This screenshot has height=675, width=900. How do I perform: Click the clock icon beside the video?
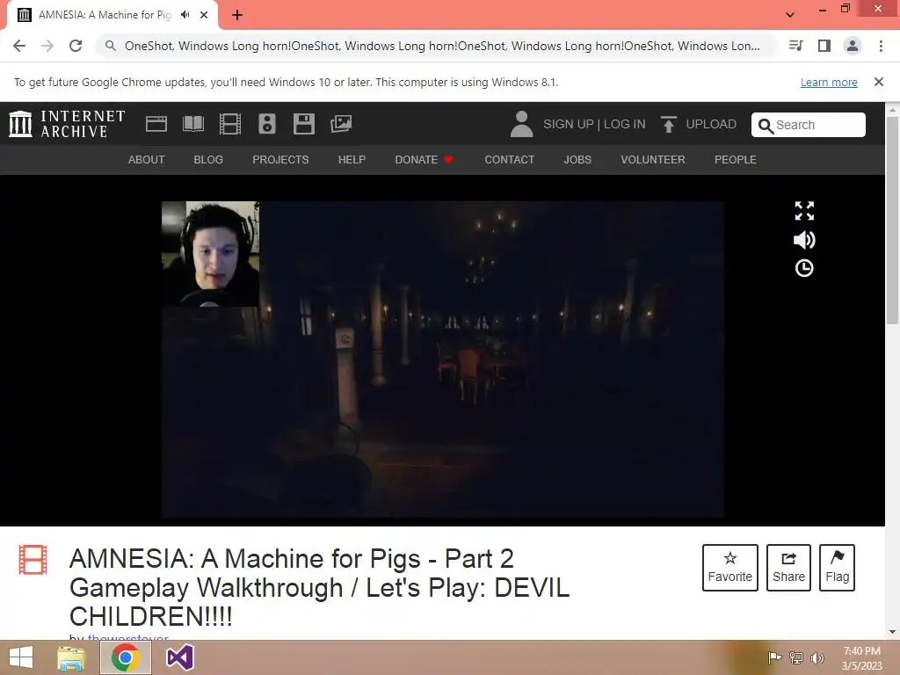click(x=804, y=268)
